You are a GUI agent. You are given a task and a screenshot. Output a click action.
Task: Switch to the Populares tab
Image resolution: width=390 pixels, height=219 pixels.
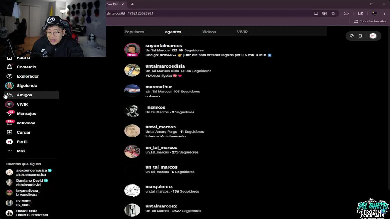(134, 32)
